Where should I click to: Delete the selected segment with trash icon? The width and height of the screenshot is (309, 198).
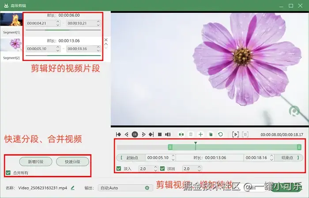(191, 134)
